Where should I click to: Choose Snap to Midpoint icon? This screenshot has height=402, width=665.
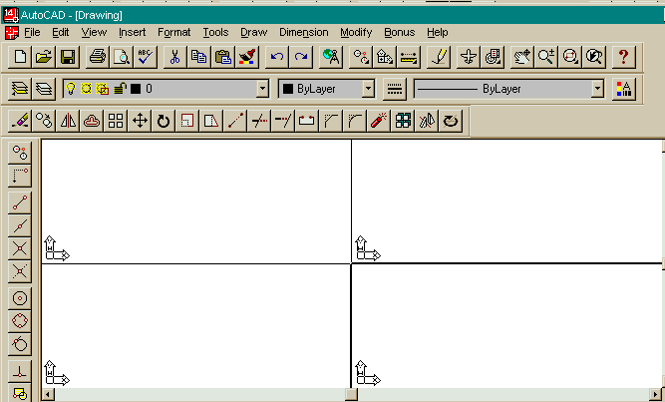[20, 225]
